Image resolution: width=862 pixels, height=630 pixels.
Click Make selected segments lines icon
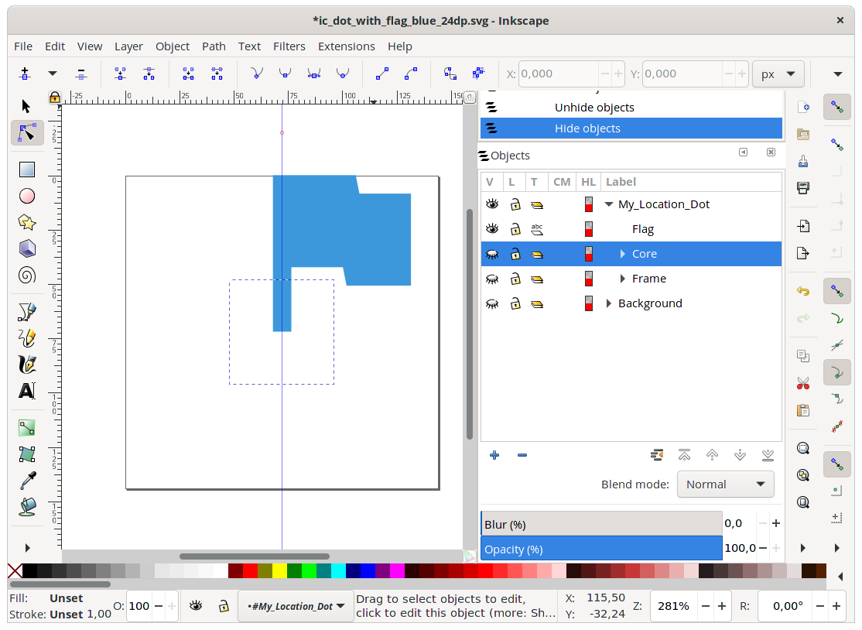382,73
